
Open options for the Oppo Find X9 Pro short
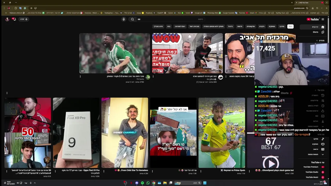point(55,171)
